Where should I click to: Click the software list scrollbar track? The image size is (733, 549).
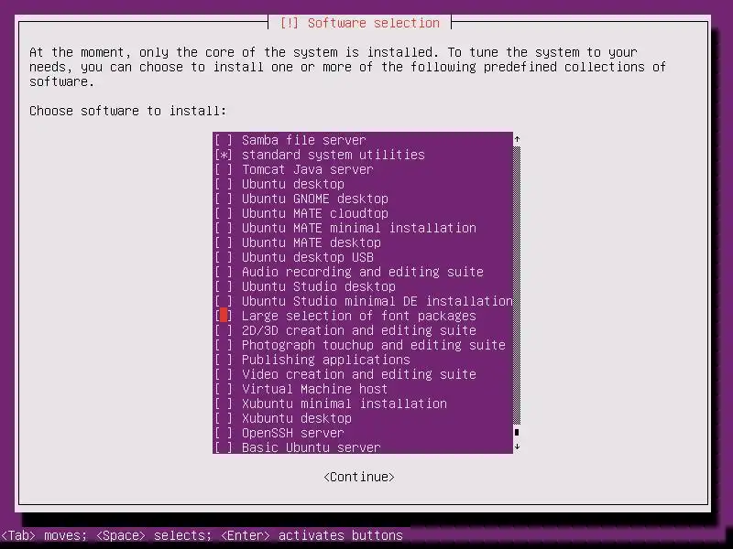click(x=517, y=285)
